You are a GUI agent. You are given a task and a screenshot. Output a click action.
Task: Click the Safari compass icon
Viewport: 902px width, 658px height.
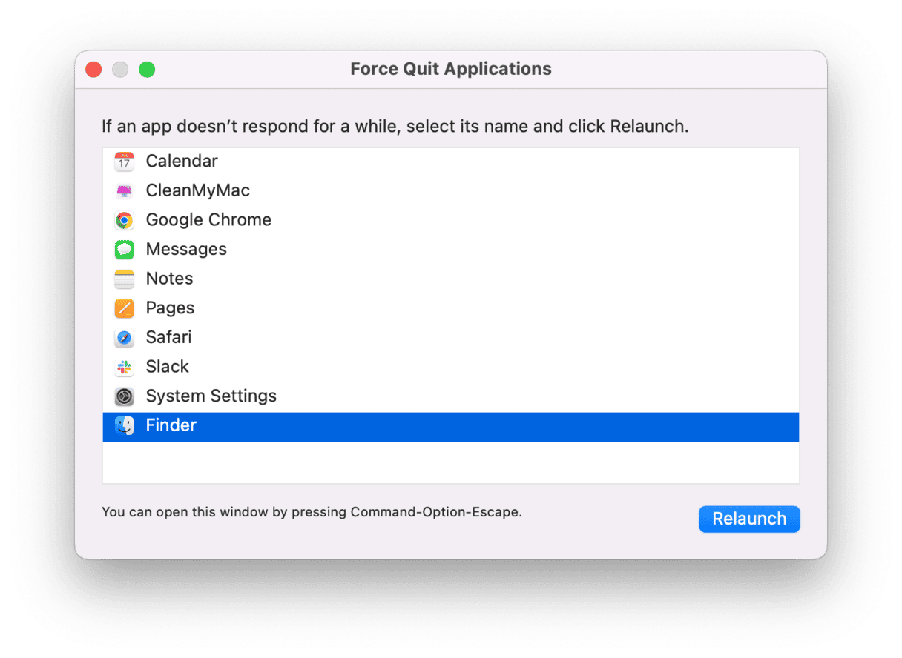pyautogui.click(x=124, y=338)
